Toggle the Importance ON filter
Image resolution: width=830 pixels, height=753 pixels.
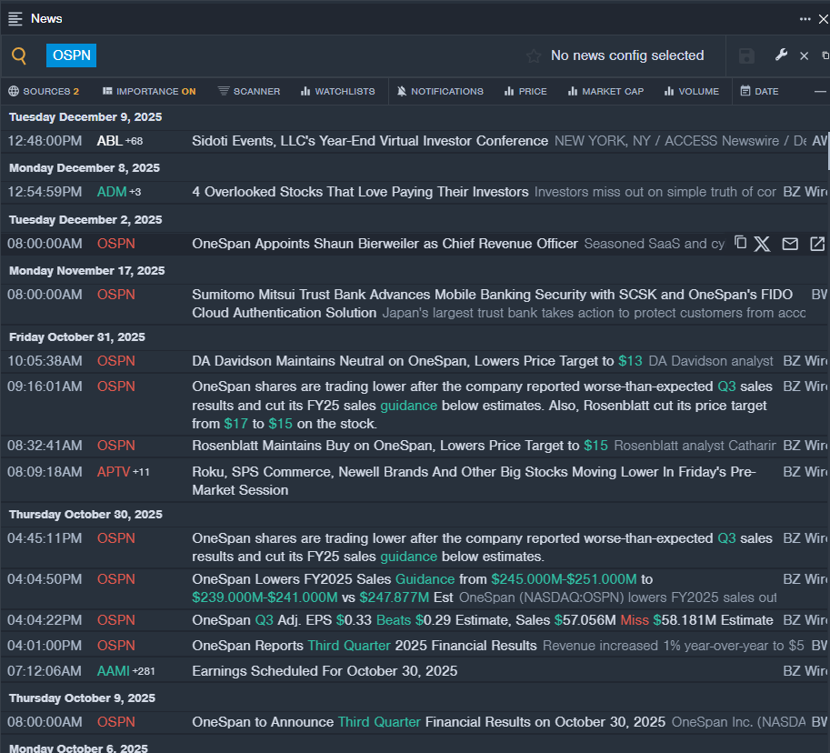(149, 91)
